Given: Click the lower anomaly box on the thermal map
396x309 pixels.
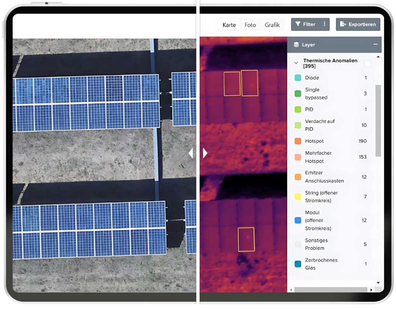Looking at the screenshot, I should click(x=246, y=239).
